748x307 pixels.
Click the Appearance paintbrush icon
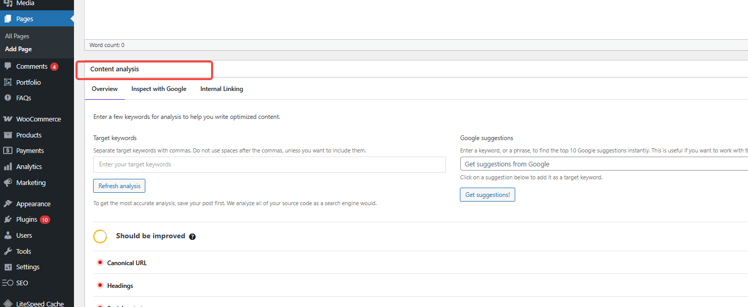tap(8, 204)
